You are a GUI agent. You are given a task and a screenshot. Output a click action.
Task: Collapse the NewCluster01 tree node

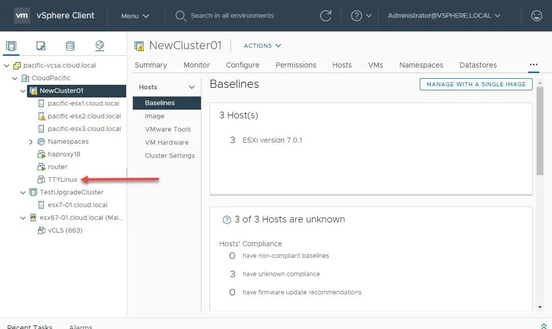pos(23,91)
